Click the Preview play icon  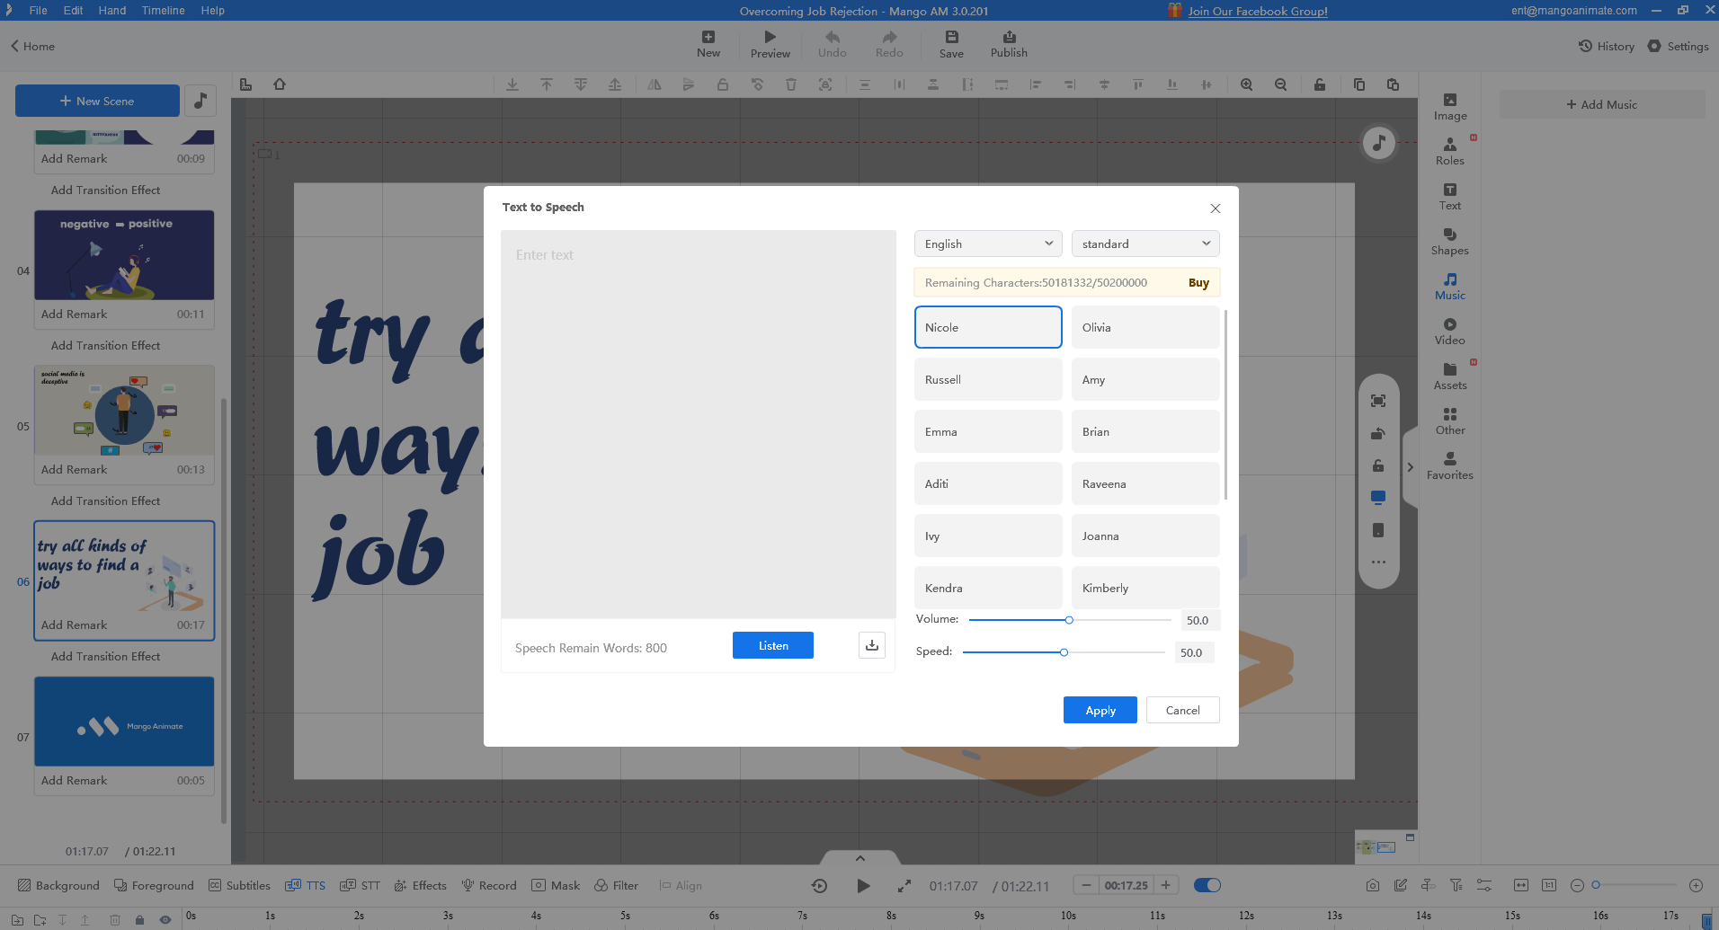770,43
